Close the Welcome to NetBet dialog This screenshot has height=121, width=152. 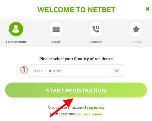point(148,9)
